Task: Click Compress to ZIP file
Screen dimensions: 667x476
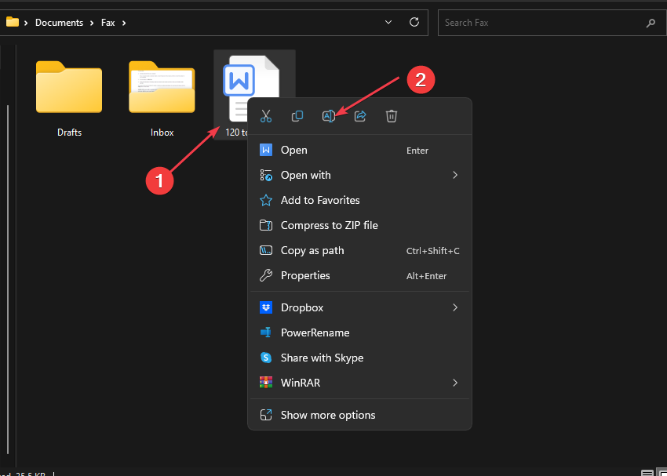Action: pos(329,225)
